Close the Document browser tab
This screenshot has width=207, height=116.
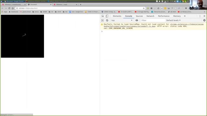pyautogui.click(x=51, y=5)
